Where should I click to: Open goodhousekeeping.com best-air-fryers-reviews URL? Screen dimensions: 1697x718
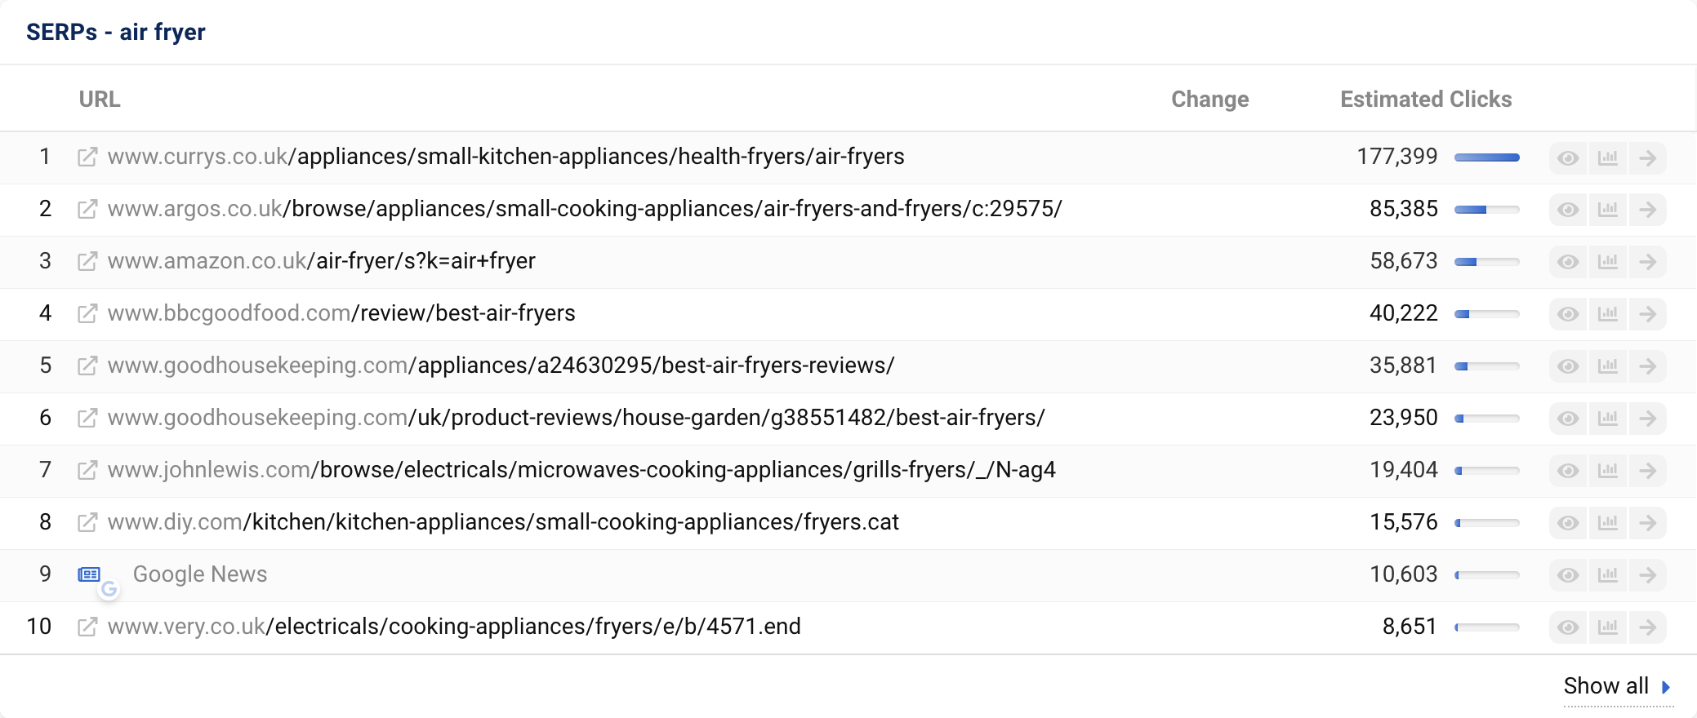501,366
